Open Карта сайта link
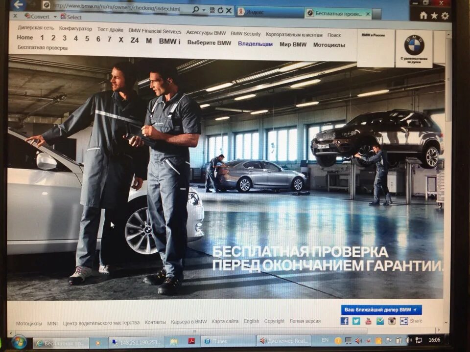The height and width of the screenshot is (352, 470). 225,321
